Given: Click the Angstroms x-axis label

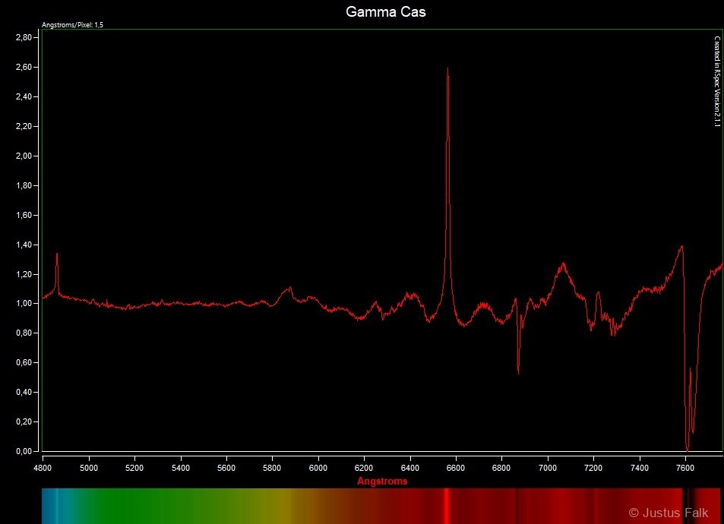Looking at the screenshot, I should (x=382, y=481).
